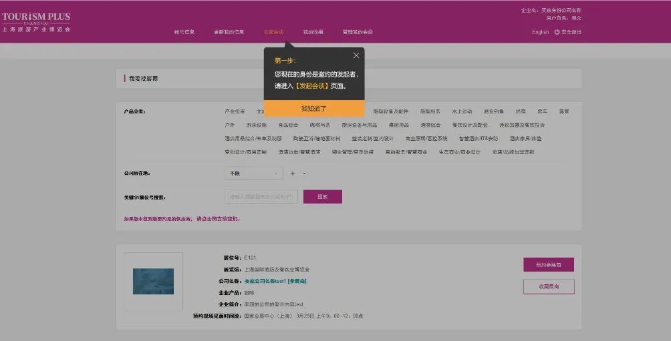671x341 pixels.
Task: Open the highlighted 发起会谈 menu item
Action: [x=273, y=32]
